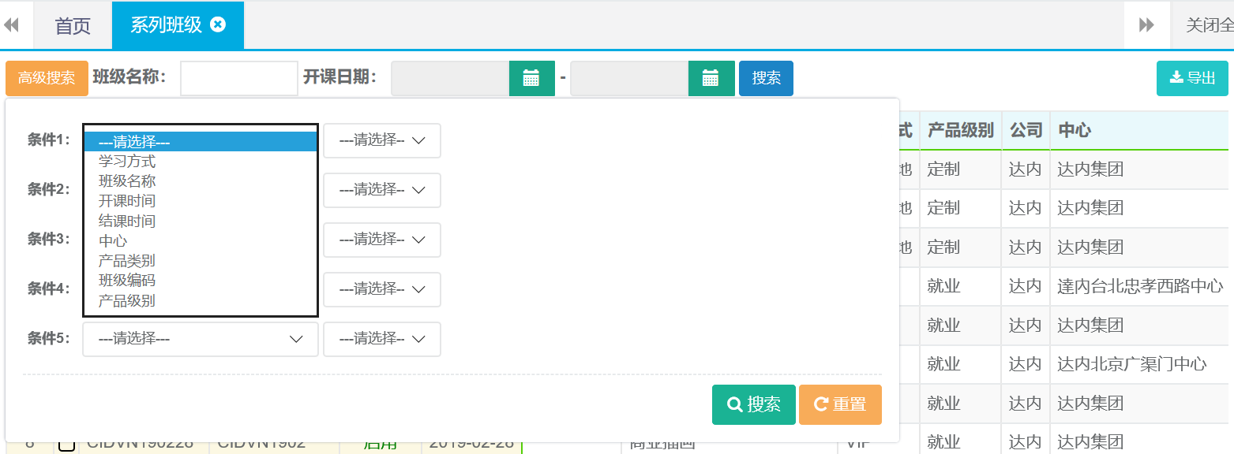The width and height of the screenshot is (1234, 454).
Task: Pick 班级编码 in the condition list
Action: coord(127,281)
